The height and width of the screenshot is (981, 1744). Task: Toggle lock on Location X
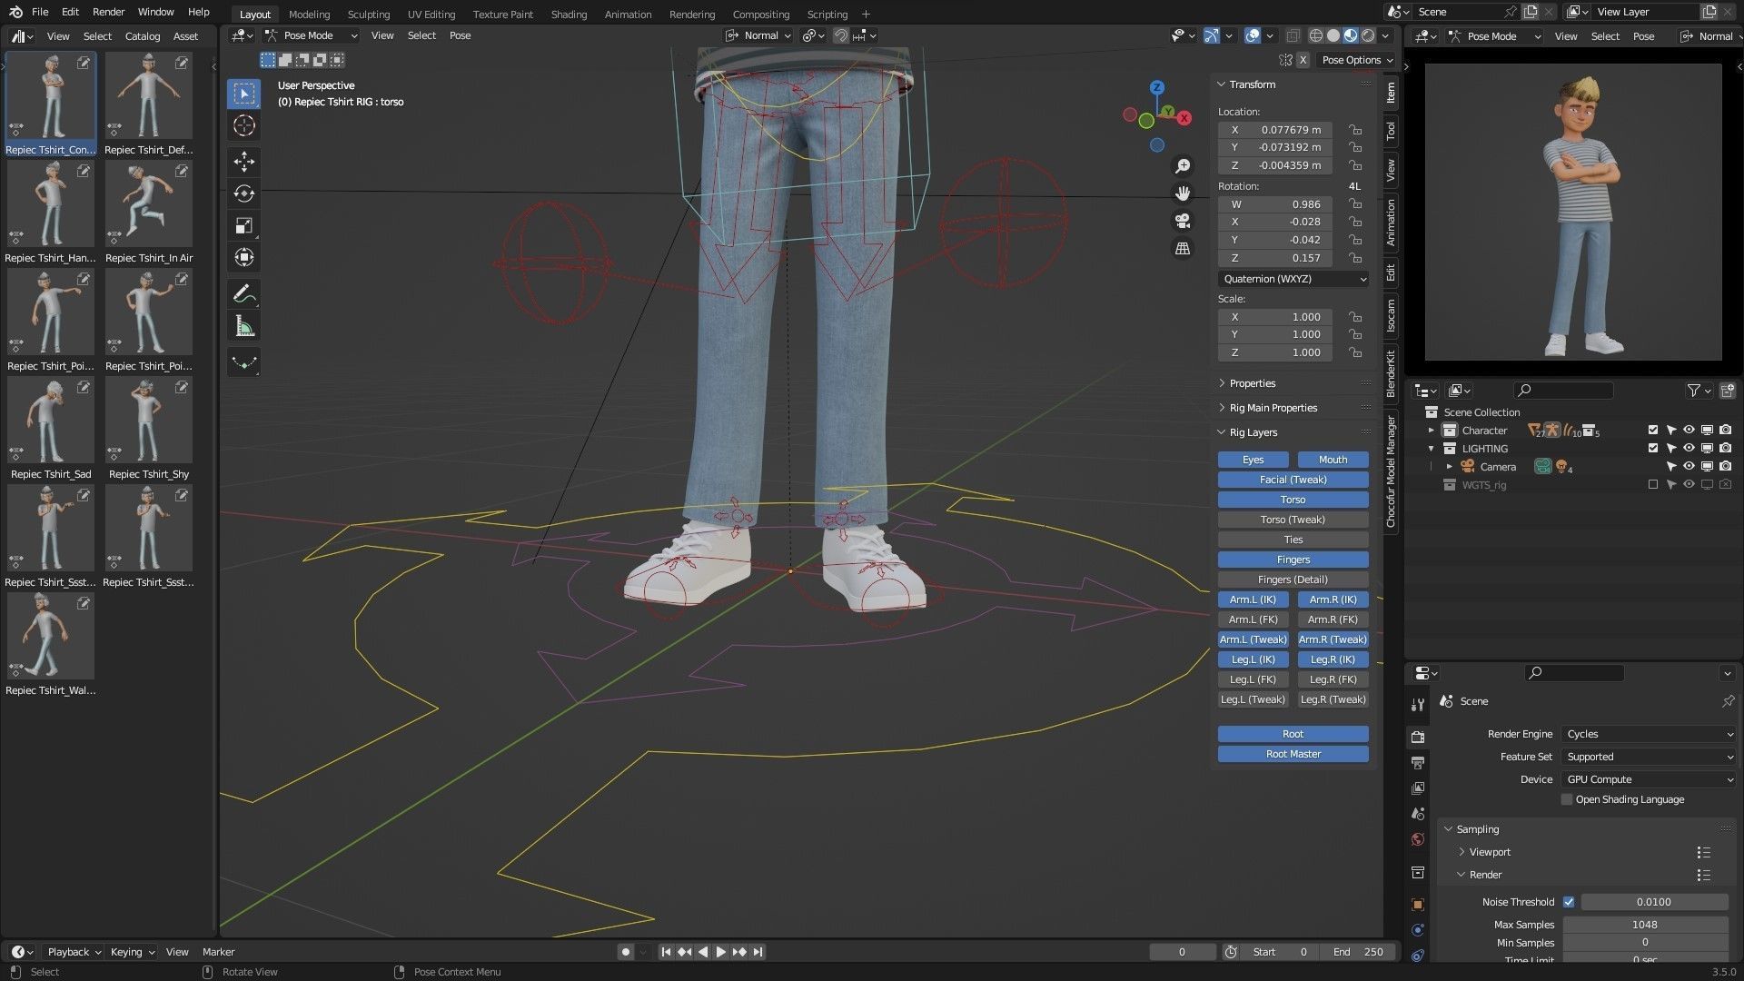pyautogui.click(x=1354, y=130)
